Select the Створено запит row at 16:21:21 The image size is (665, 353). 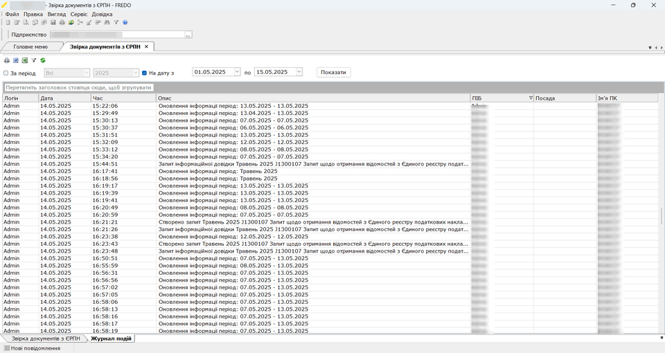[330, 222]
